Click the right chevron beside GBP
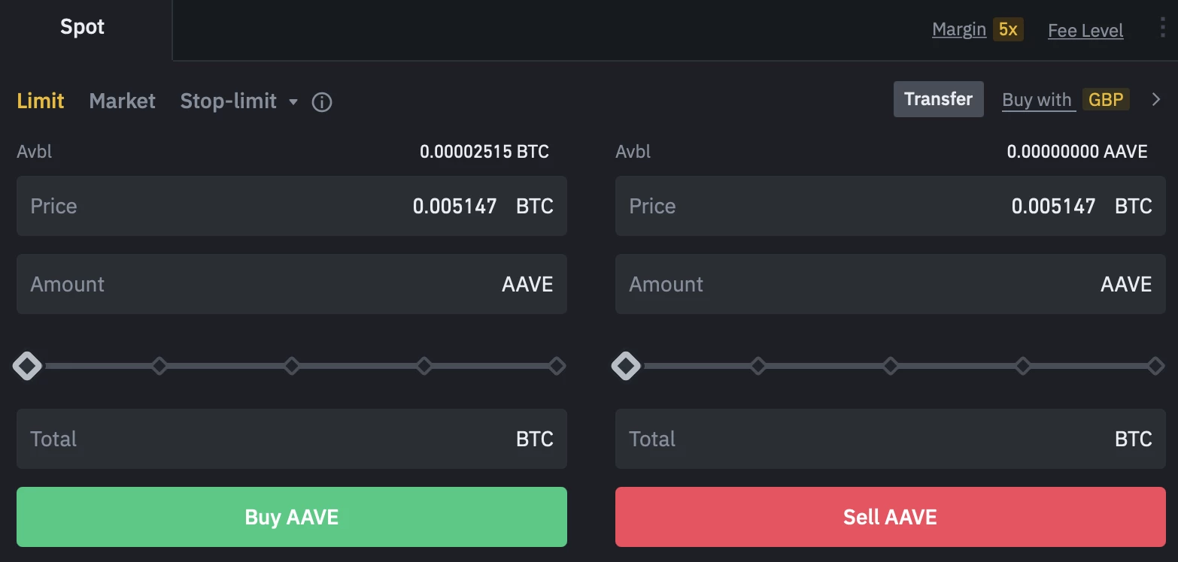The image size is (1178, 562). point(1156,99)
